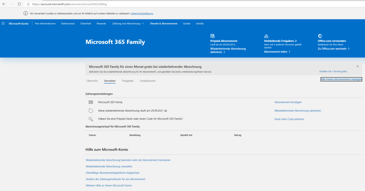Click the browser back arrow

4,4
